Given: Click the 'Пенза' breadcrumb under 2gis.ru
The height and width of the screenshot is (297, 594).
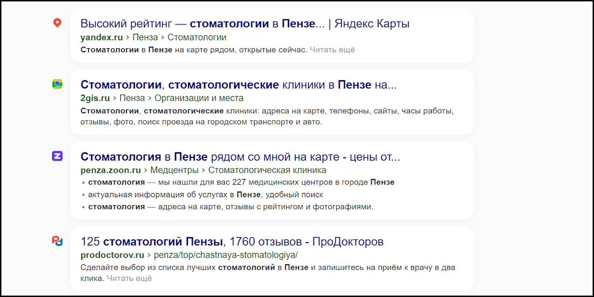Looking at the screenshot, I should pyautogui.click(x=132, y=98).
